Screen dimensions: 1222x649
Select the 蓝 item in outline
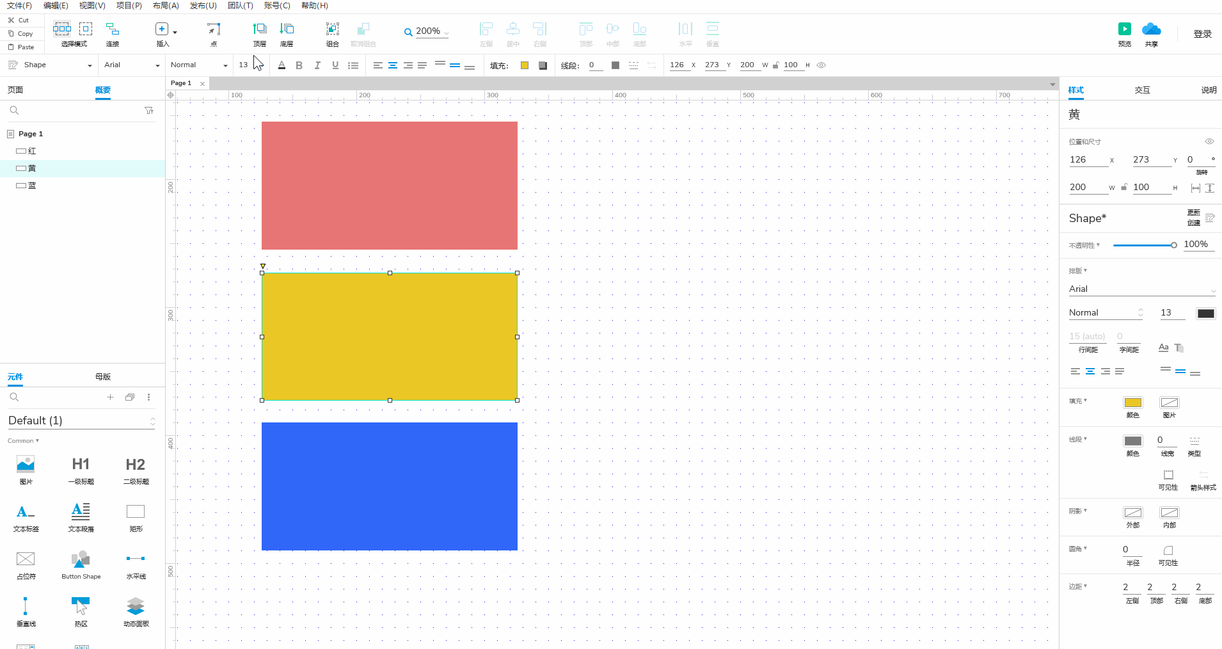point(32,186)
